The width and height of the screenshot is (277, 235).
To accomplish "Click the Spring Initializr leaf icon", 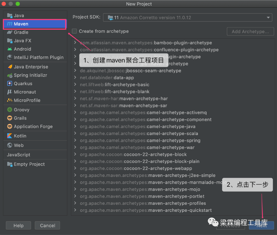I will point(10,75).
